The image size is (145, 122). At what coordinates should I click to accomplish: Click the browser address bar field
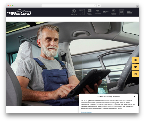69,5
